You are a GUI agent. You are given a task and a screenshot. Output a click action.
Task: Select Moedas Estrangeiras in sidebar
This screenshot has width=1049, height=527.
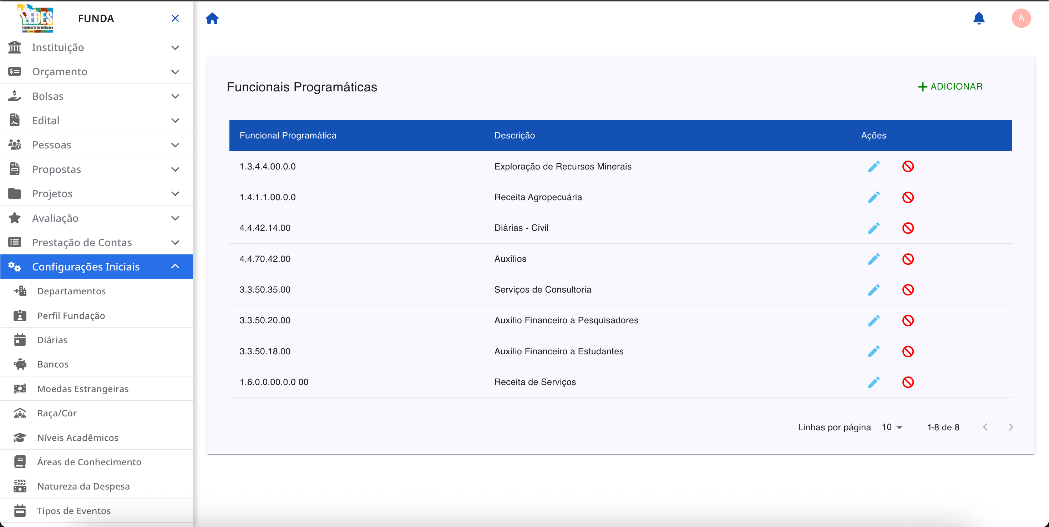click(83, 389)
